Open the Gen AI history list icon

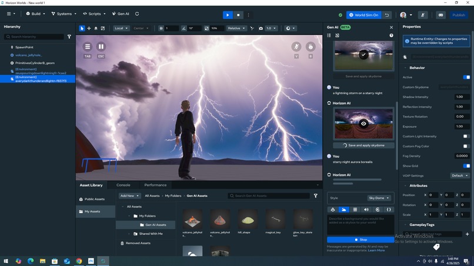329,35
